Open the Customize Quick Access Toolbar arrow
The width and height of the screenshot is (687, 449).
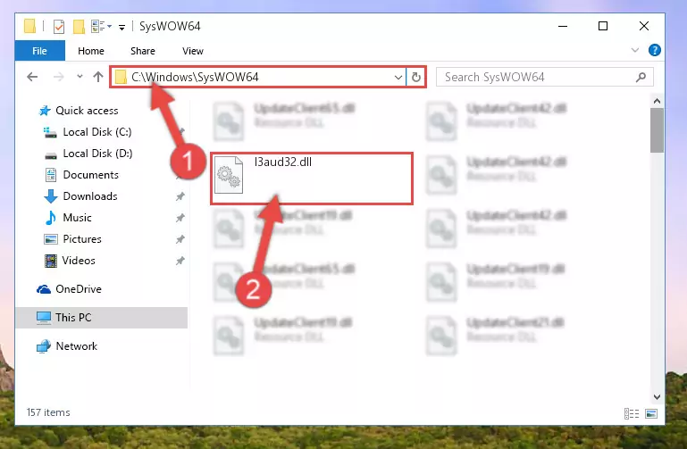(121, 27)
